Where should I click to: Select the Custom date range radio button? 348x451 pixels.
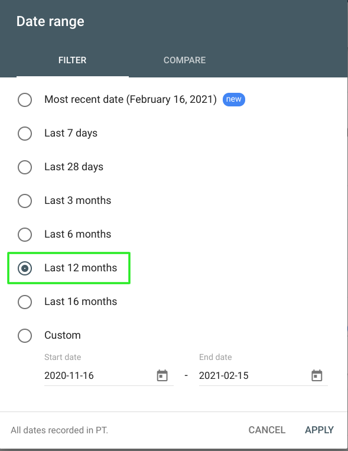(x=25, y=335)
